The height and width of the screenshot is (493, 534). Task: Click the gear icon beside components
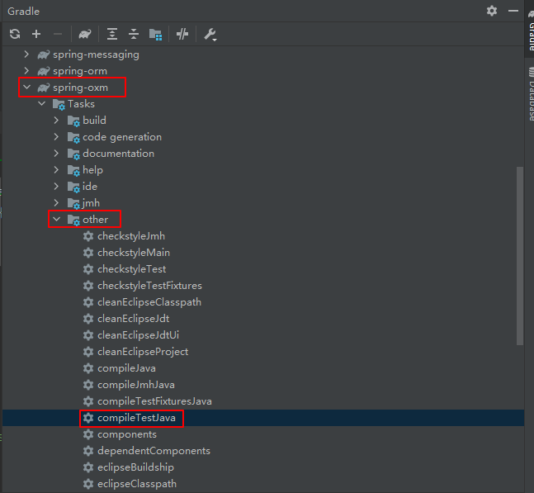coord(88,434)
